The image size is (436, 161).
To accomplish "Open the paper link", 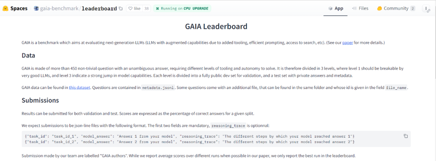I will [348, 43].
